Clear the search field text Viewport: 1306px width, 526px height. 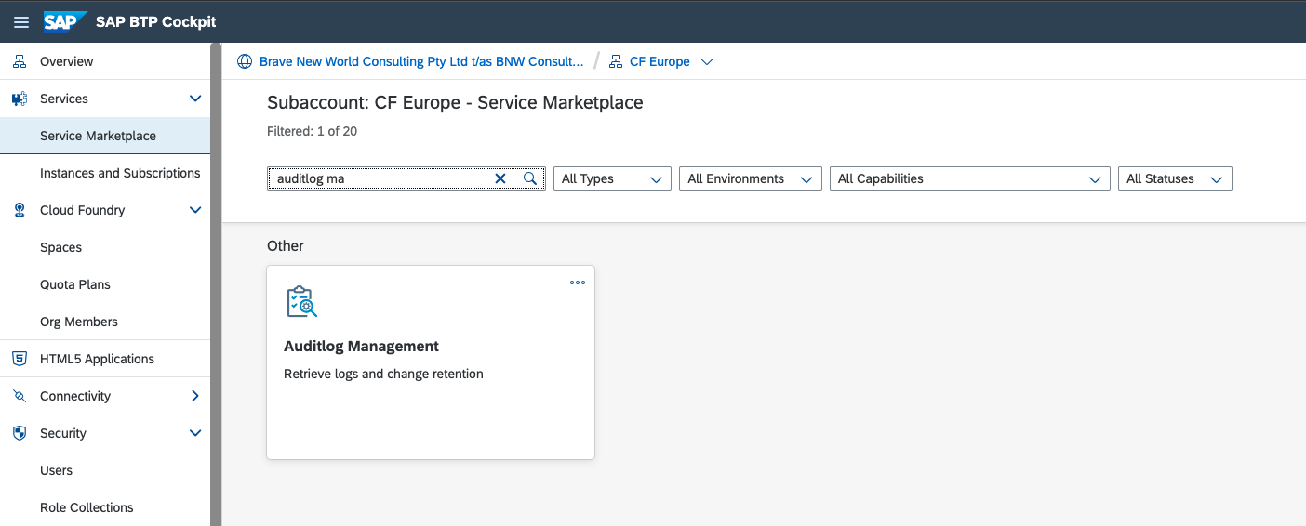click(x=500, y=178)
